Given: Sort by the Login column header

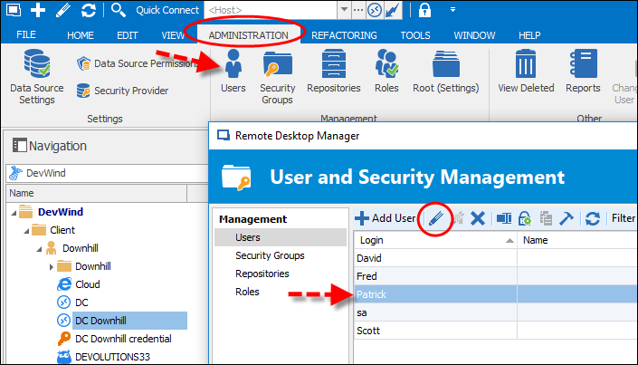Looking at the screenshot, I should [x=435, y=240].
